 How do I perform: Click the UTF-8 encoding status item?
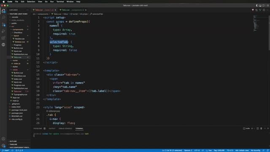[x=197, y=150]
